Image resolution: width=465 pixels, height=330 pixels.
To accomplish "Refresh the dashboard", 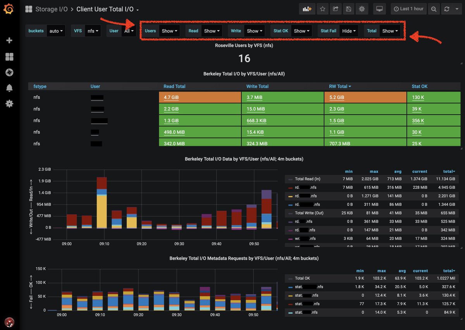I will pos(446,9).
